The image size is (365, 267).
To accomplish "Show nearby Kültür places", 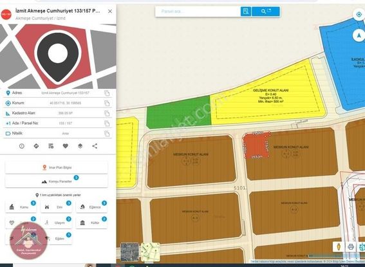I will (91, 223).
